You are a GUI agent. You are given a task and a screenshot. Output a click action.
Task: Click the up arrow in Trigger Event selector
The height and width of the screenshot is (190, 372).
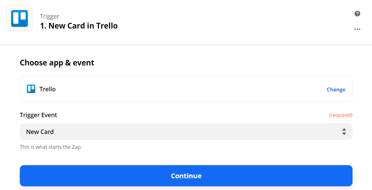(344, 130)
